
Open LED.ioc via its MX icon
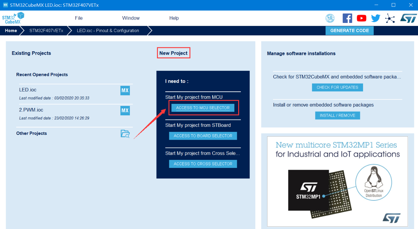(x=125, y=90)
